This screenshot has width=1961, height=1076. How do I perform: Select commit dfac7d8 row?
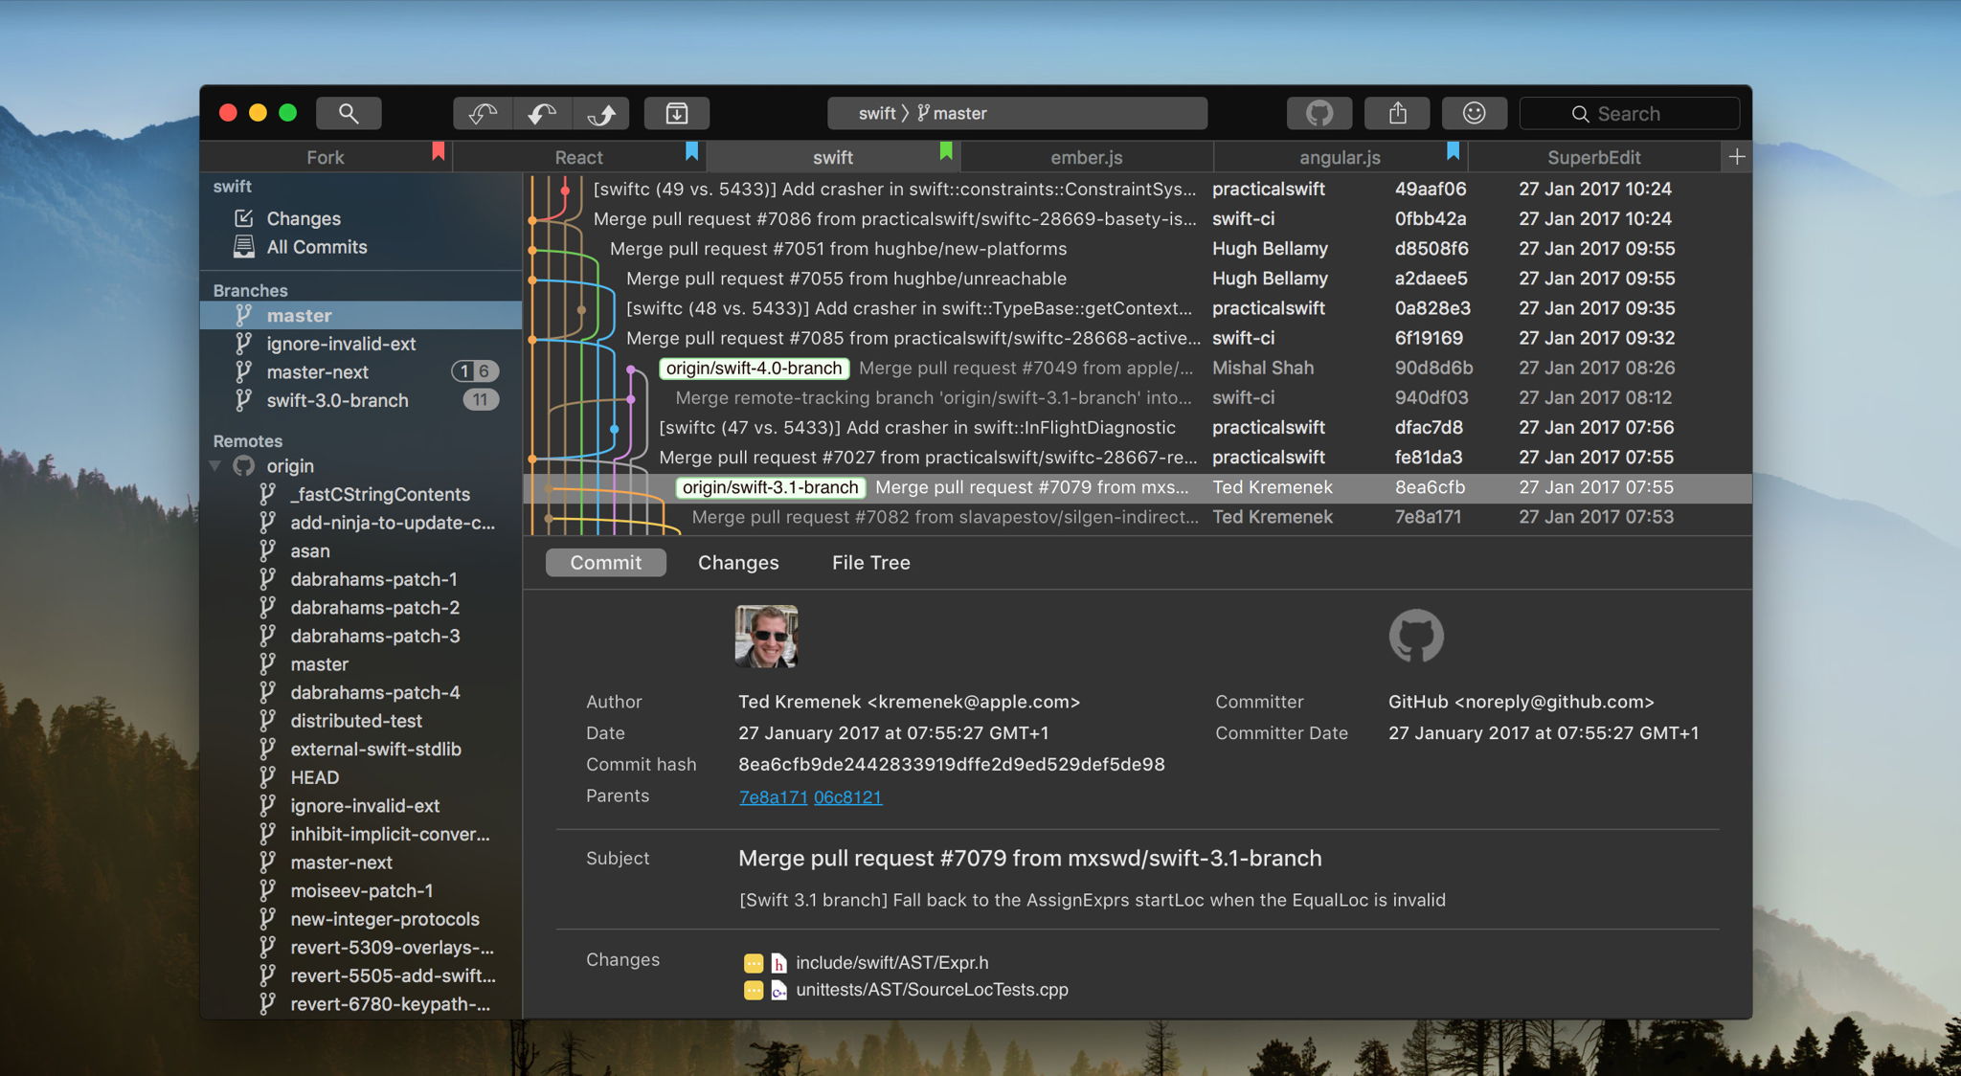point(1138,428)
